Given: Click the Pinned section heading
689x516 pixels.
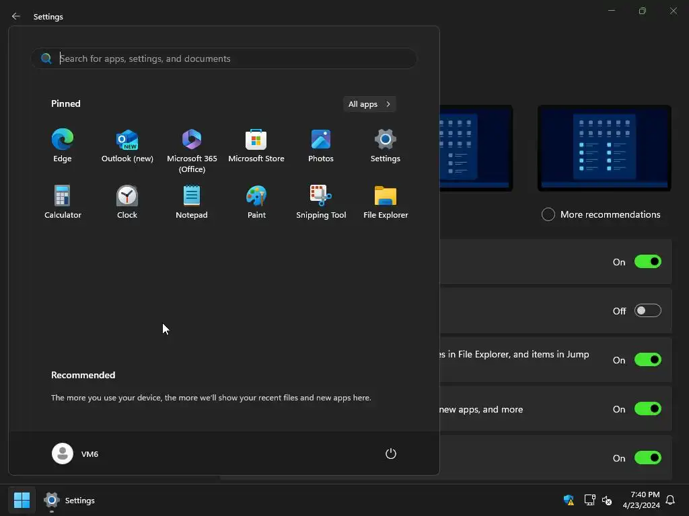Looking at the screenshot, I should 65,103.
